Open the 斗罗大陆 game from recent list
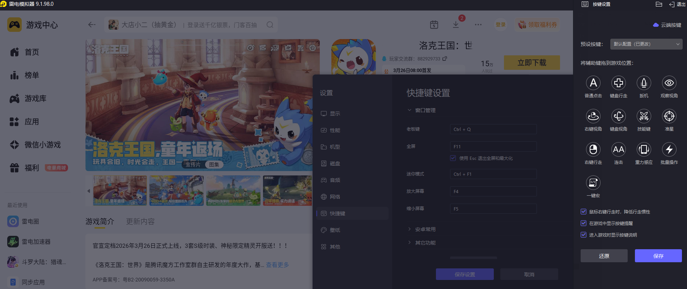This screenshot has height=289, width=687. point(37,262)
